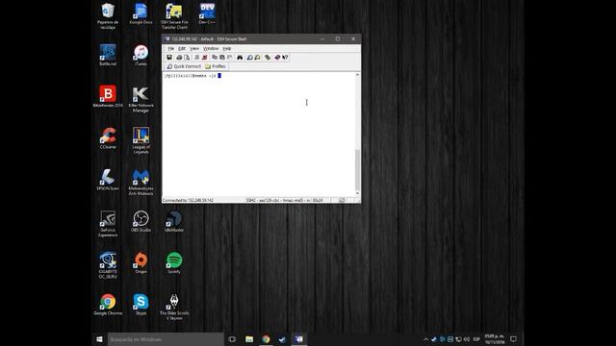Click inside the SSH terminal area
Image resolution: width=616 pixels, height=346 pixels.
(x=259, y=134)
